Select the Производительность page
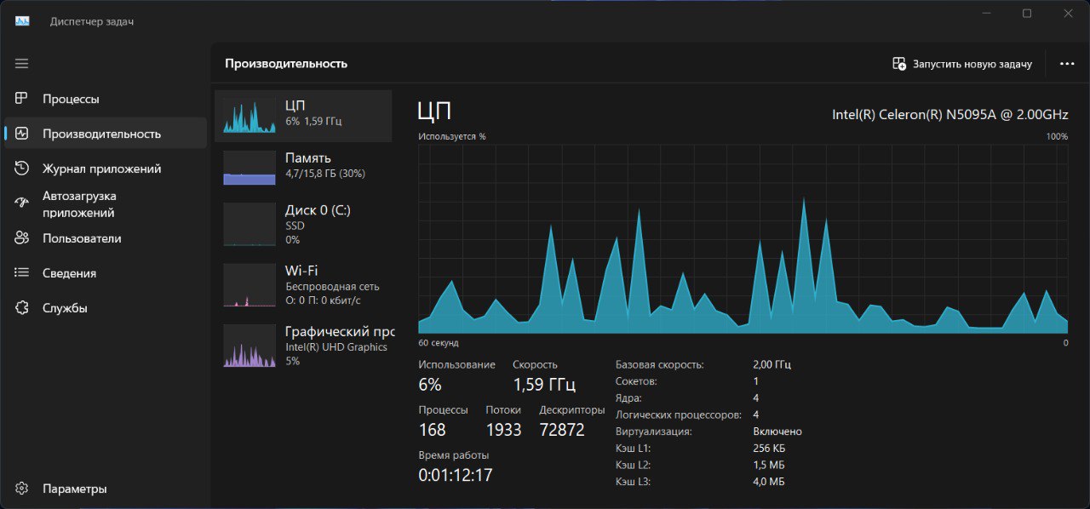This screenshot has height=509, width=1090. pos(106,134)
